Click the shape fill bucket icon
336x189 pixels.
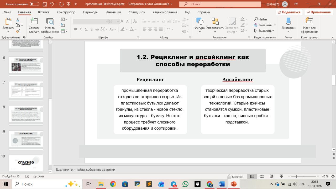coord(243,19)
